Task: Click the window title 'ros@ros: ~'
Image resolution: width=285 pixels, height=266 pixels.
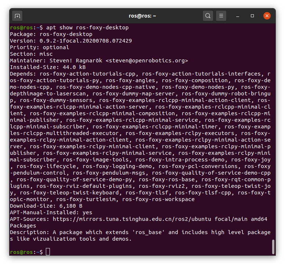Action: point(142,16)
